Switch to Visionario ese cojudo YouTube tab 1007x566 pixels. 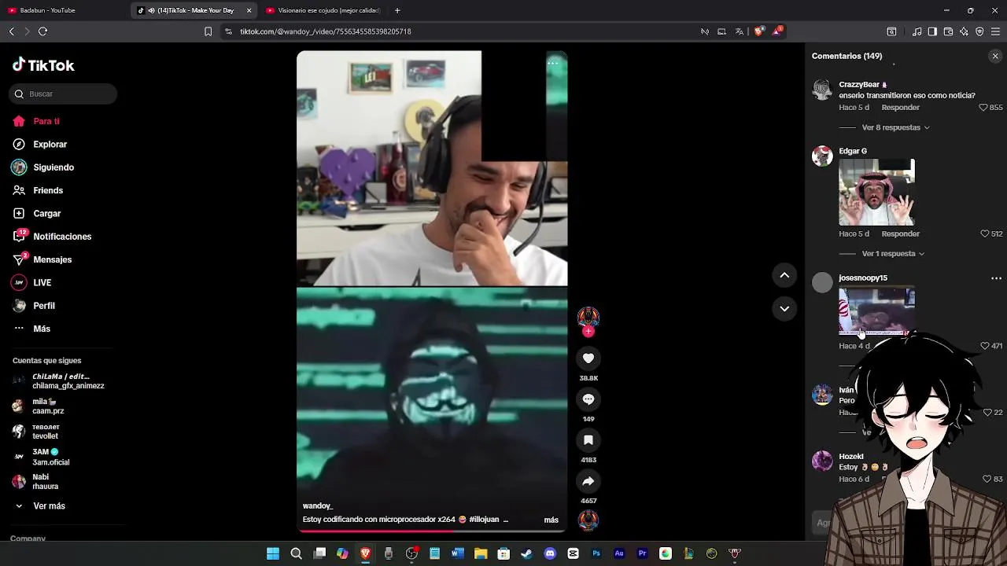point(323,10)
